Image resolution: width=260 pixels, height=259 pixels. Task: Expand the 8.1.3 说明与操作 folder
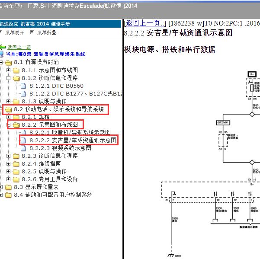(8, 101)
